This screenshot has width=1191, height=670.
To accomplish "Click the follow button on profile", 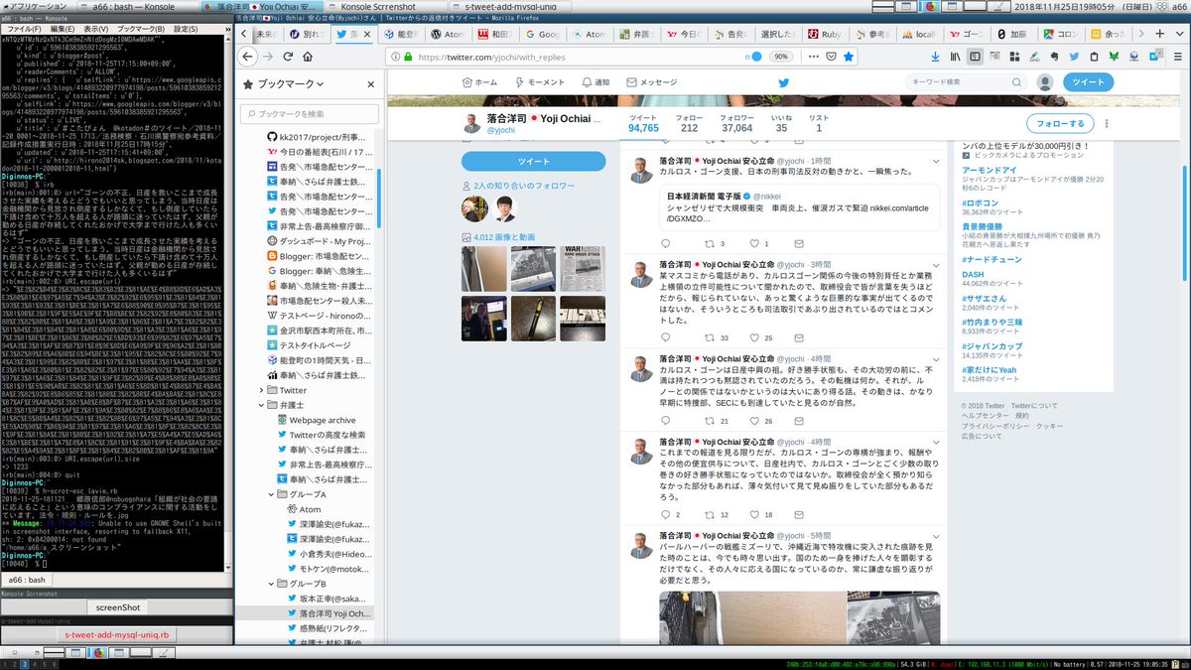I will tap(1060, 123).
